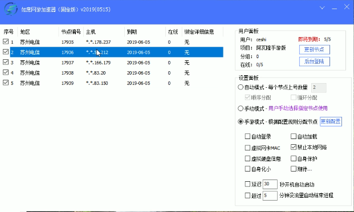
Task: Click the app logo icon in title bar
Action: [x=11, y=9]
